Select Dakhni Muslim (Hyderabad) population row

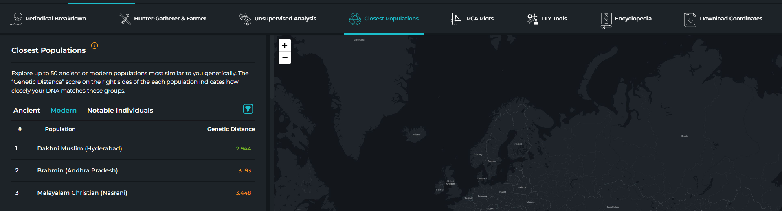tap(80, 148)
